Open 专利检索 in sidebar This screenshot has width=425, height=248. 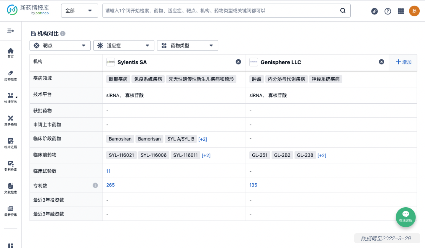(x=11, y=166)
